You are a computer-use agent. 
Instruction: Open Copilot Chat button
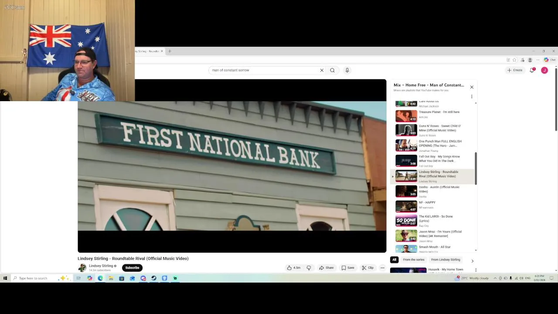coord(549,60)
